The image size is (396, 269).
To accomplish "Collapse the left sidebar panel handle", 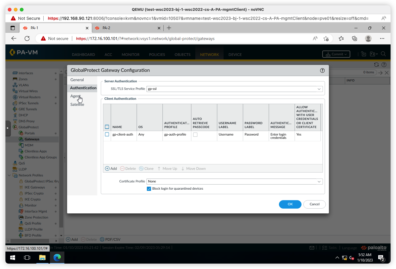I will pos(8,128).
